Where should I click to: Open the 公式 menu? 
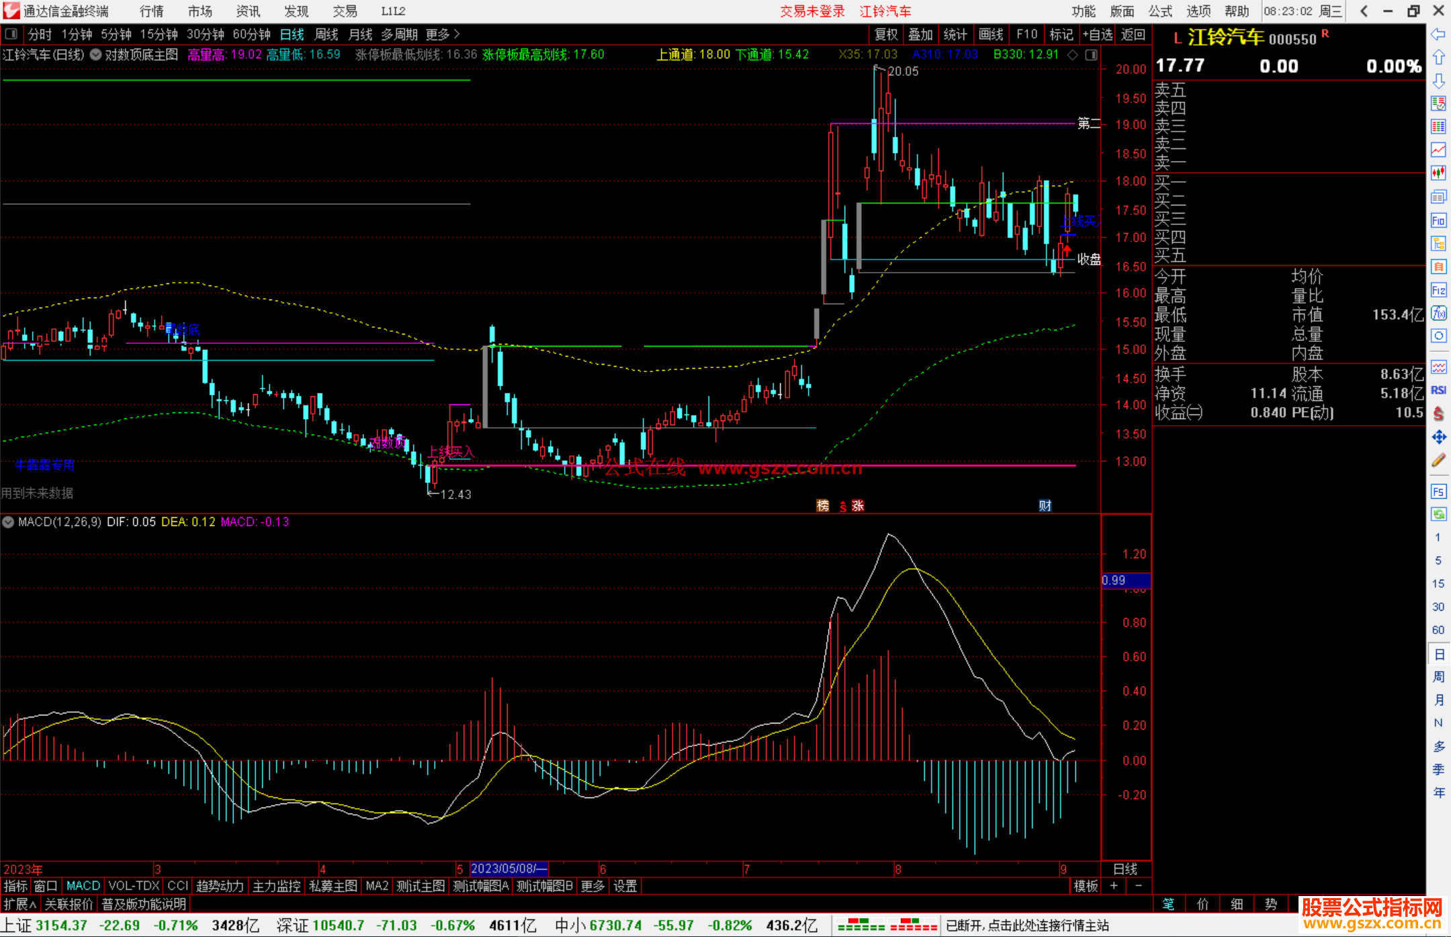click(x=1160, y=11)
